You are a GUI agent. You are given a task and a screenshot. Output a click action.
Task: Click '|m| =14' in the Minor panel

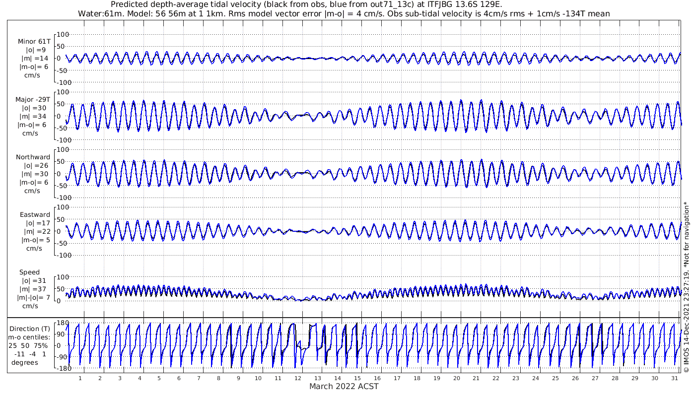(36, 59)
